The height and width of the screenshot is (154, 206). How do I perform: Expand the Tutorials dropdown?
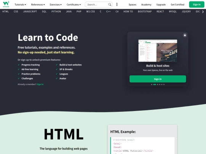click(20, 5)
